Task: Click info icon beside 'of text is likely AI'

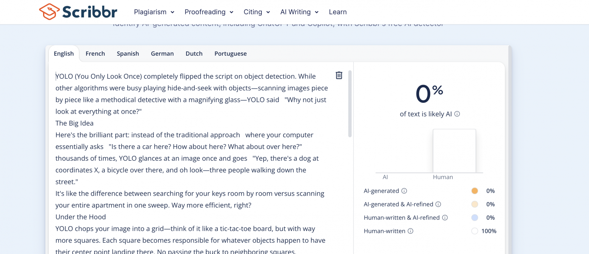Action: coord(457,114)
